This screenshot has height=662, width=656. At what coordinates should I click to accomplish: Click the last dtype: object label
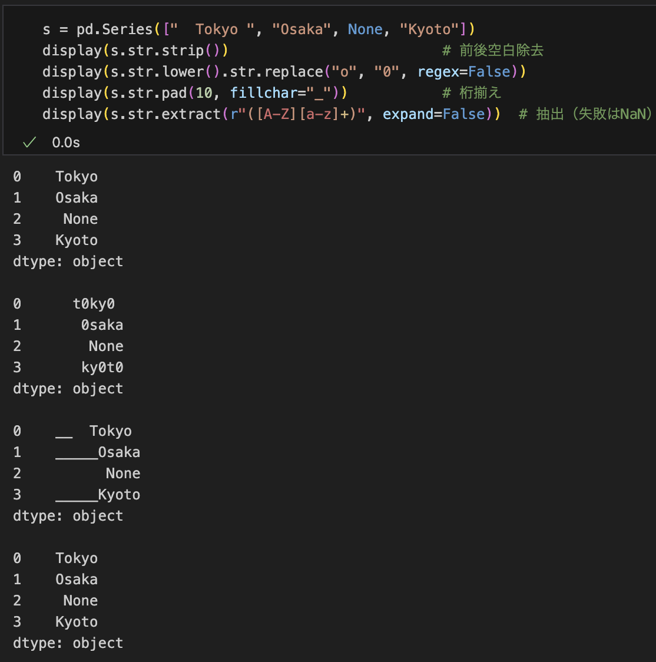[68, 643]
